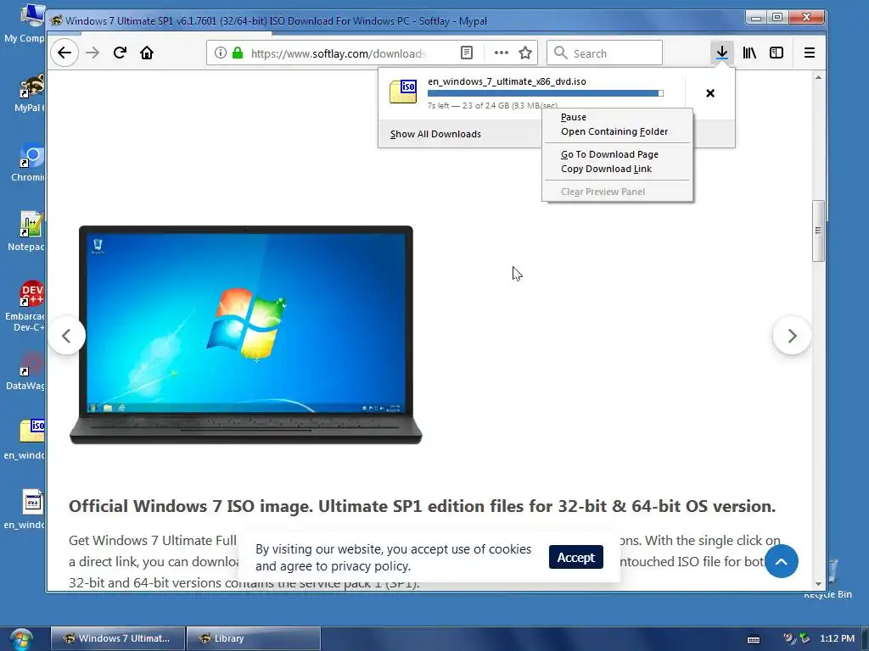Click the Windows 7 laptop image
869x651 pixels.
coord(245,334)
